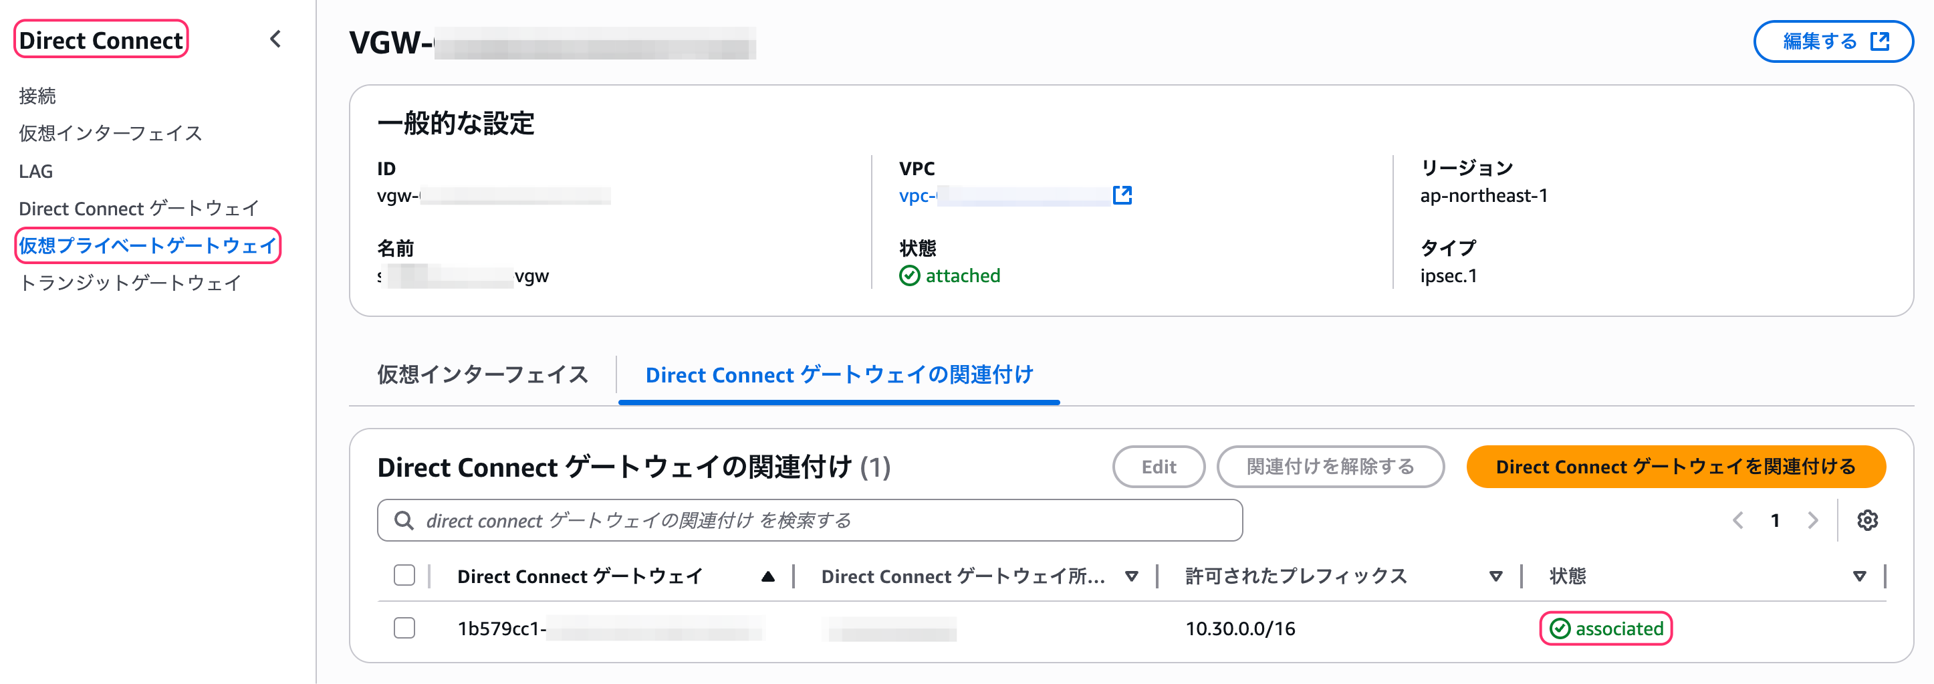1934x684 pixels.
Task: Click 関連付けを解除する button
Action: tap(1330, 467)
